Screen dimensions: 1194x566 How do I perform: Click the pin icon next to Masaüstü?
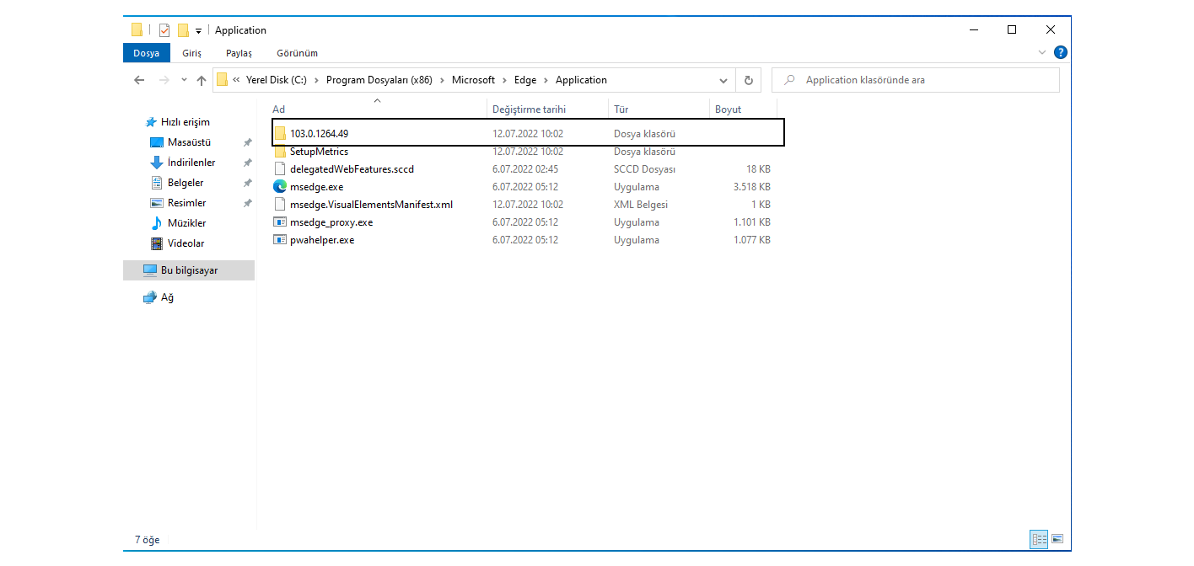pyautogui.click(x=247, y=143)
